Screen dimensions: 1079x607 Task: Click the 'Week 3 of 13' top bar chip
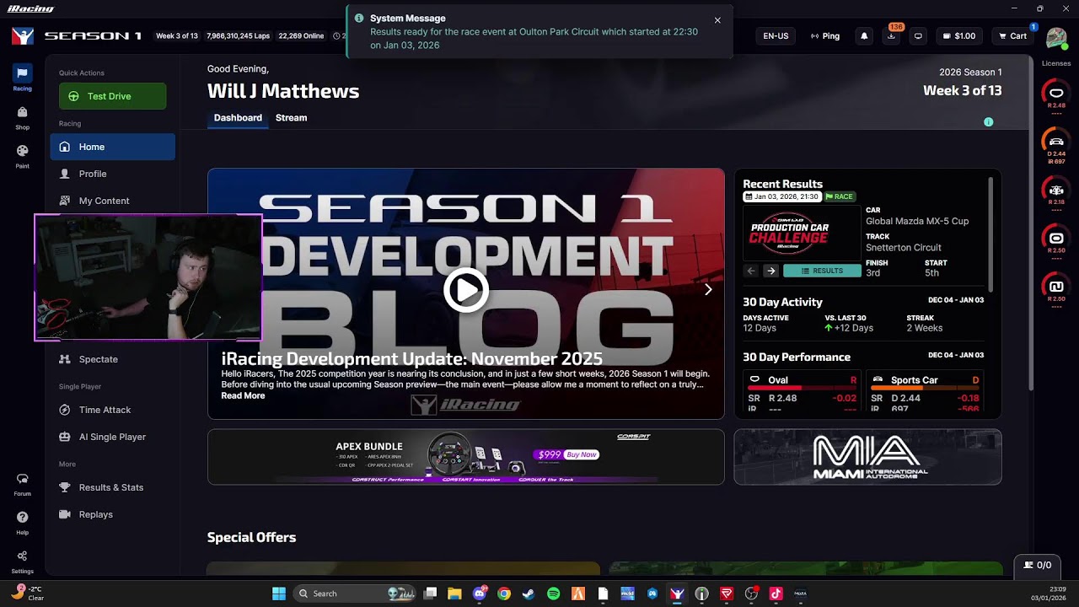(x=177, y=36)
